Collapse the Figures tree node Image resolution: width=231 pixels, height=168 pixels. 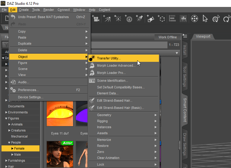6,119
